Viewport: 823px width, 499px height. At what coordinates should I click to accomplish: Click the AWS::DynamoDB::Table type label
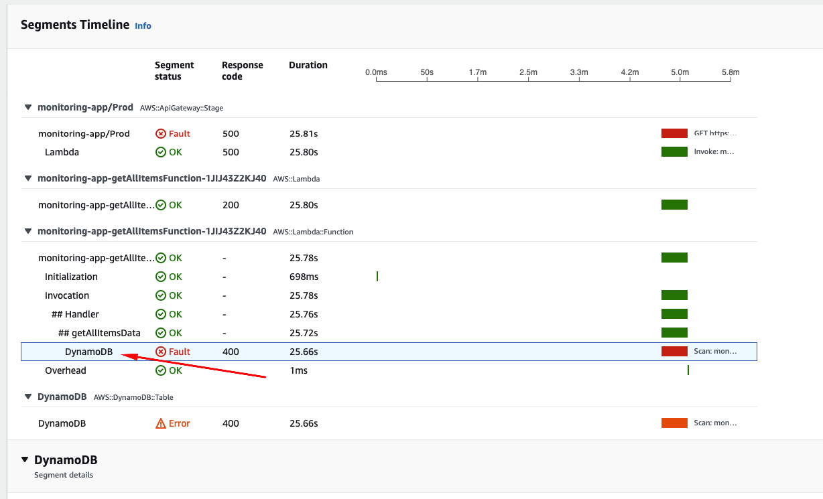click(133, 397)
